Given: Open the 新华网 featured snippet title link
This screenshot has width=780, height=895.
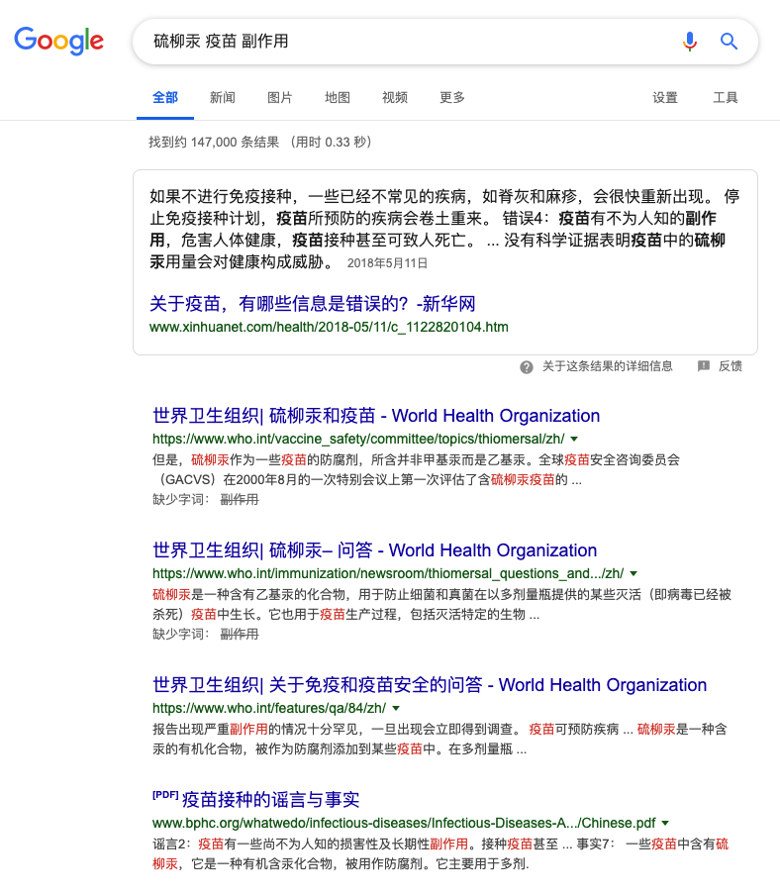Looking at the screenshot, I should pyautogui.click(x=313, y=304).
